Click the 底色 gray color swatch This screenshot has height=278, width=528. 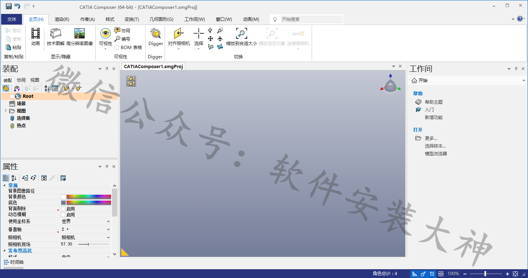pos(63,203)
